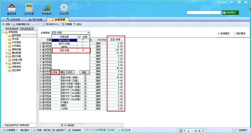Select the 标准模式 radio button
This screenshot has width=251, height=133.
pyautogui.click(x=219, y=34)
